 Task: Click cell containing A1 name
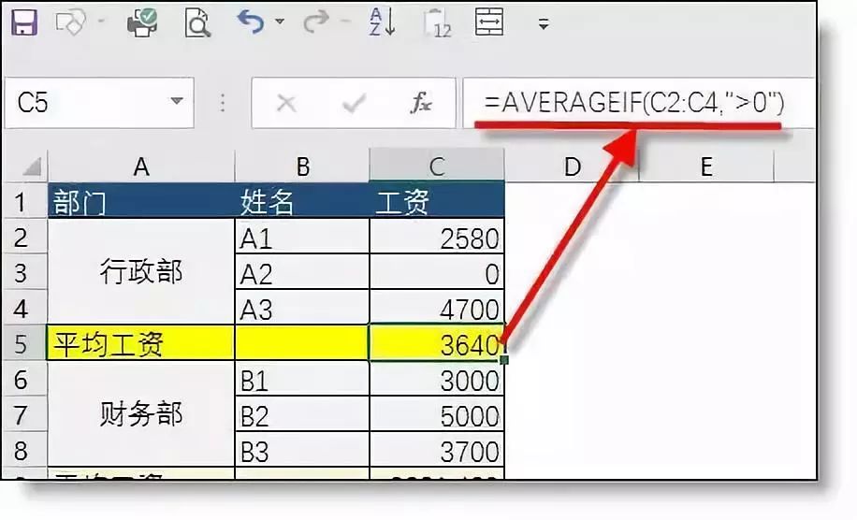click(x=302, y=238)
